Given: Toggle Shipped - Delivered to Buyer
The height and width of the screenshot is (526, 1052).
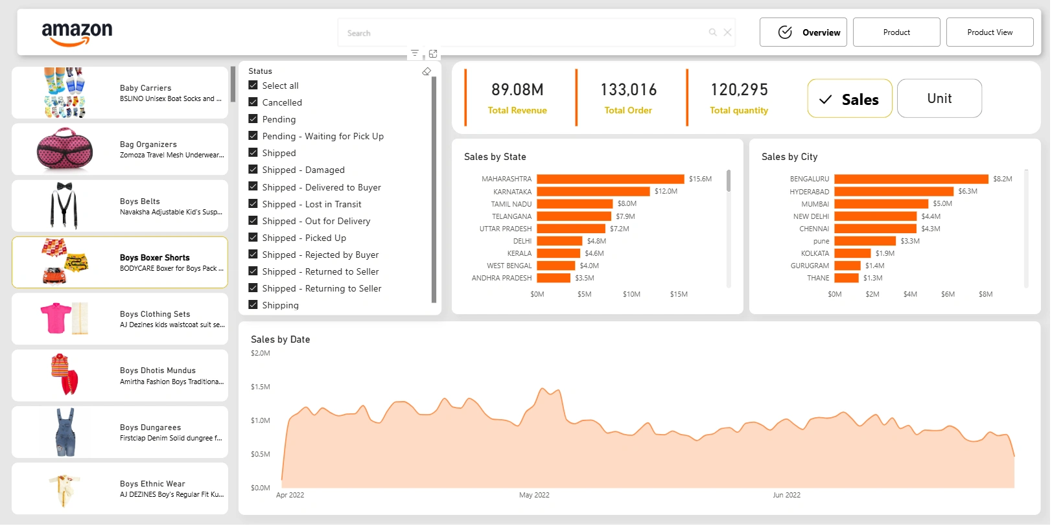Looking at the screenshot, I should click(x=253, y=187).
